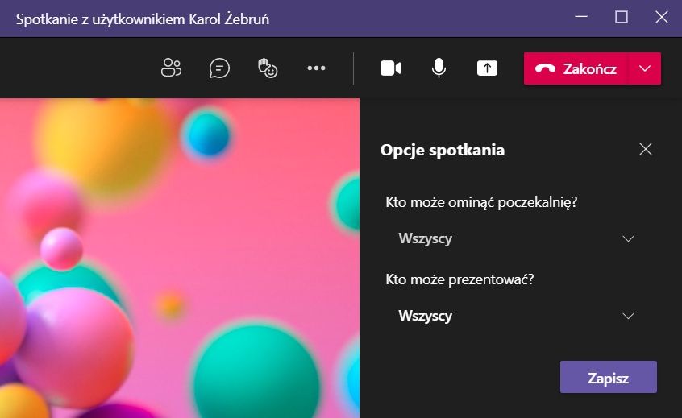Click the window title Spotkanie z użytkownikiem
Image resolution: width=682 pixels, height=418 pixels.
pyautogui.click(x=143, y=19)
